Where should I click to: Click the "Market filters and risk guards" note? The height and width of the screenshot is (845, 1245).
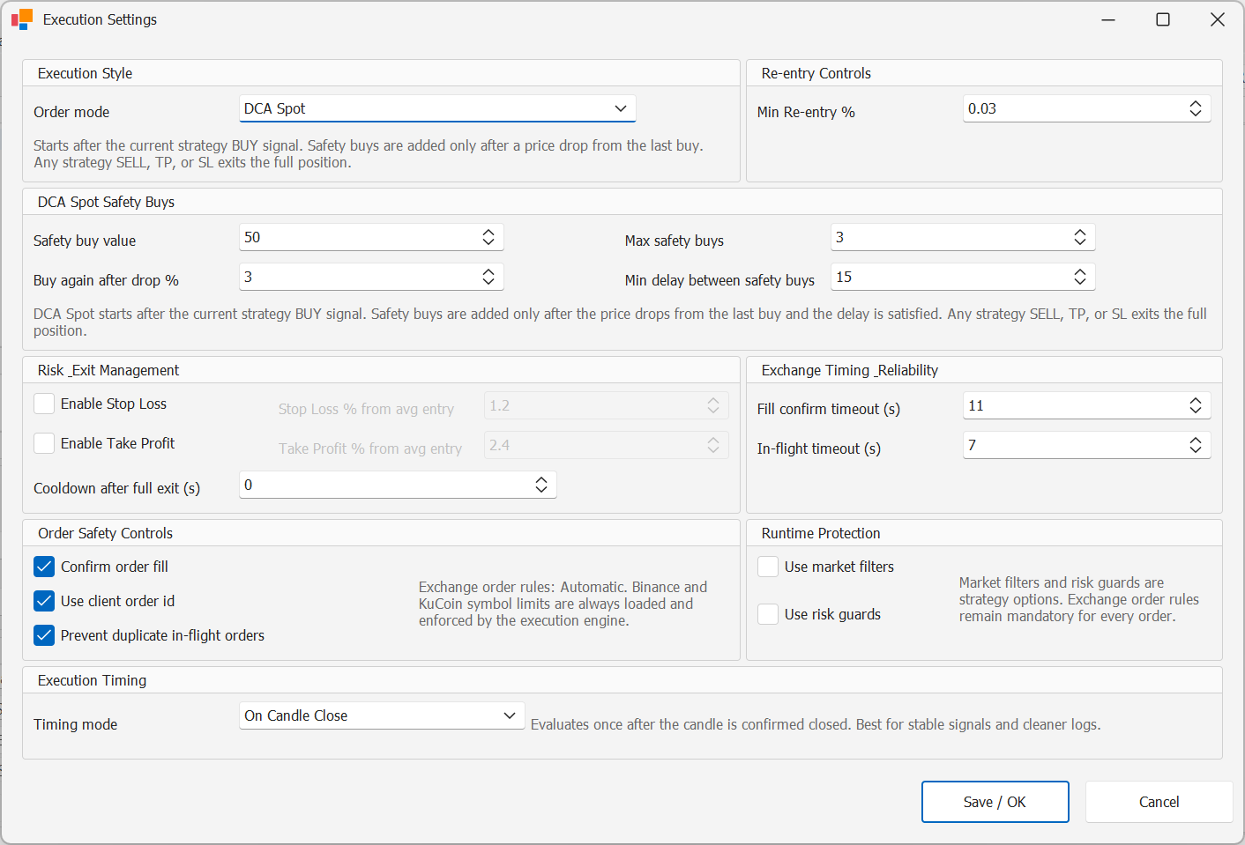[1079, 599]
